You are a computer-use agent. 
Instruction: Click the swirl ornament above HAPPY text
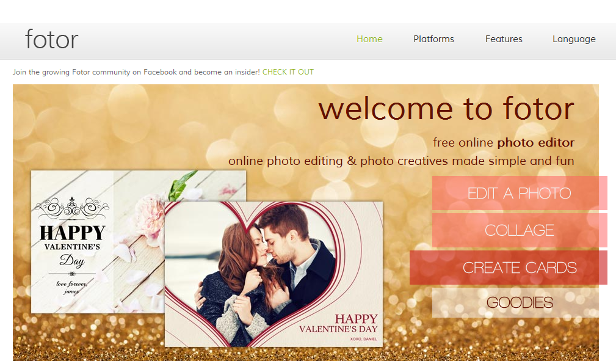coord(71,208)
